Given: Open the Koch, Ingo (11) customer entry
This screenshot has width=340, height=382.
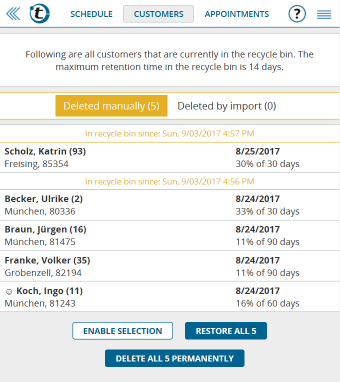Looking at the screenshot, I should (169, 296).
